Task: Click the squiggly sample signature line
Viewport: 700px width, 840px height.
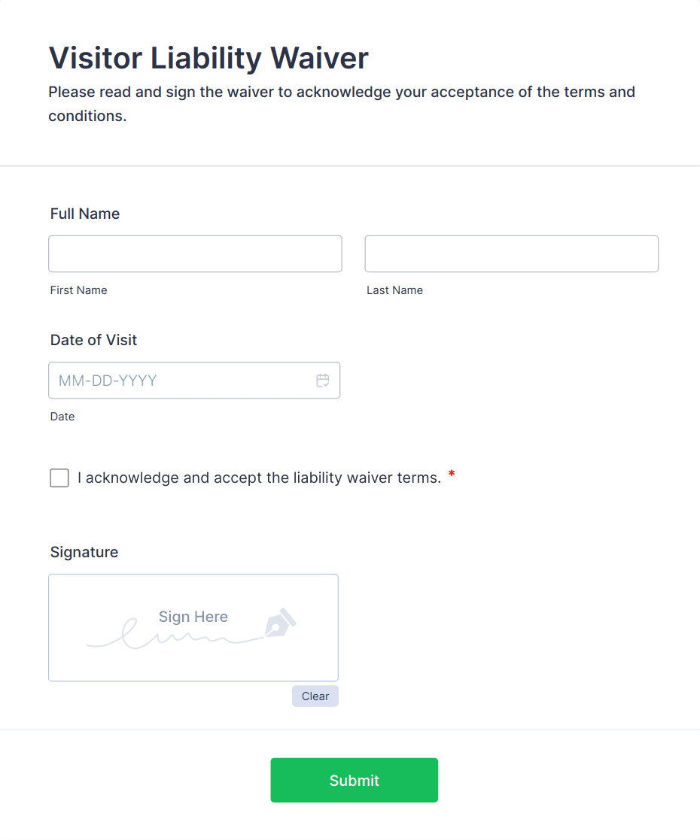Action: tap(173, 638)
